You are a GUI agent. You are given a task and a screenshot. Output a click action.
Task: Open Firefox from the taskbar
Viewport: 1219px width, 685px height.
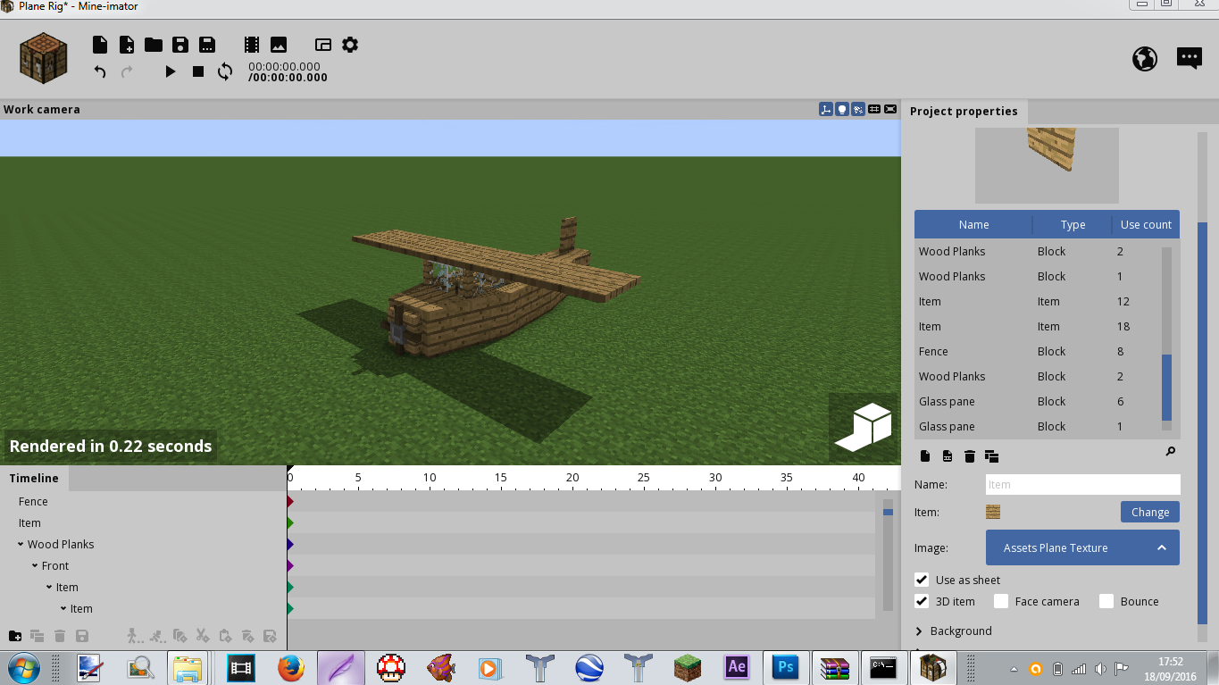tap(290, 667)
